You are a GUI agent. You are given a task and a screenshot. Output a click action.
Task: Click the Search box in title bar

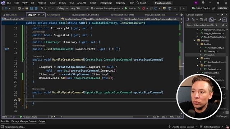click(x=143, y=3)
